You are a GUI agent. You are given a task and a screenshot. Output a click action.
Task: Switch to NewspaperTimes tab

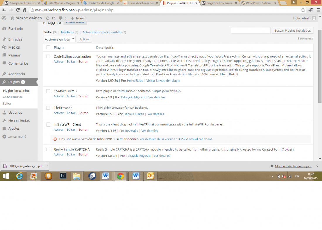(22, 3)
